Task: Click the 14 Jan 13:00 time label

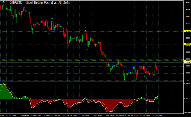Action: coord(36,116)
